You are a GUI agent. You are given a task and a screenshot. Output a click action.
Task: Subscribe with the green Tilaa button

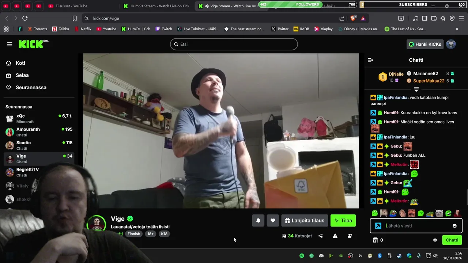coord(343,220)
